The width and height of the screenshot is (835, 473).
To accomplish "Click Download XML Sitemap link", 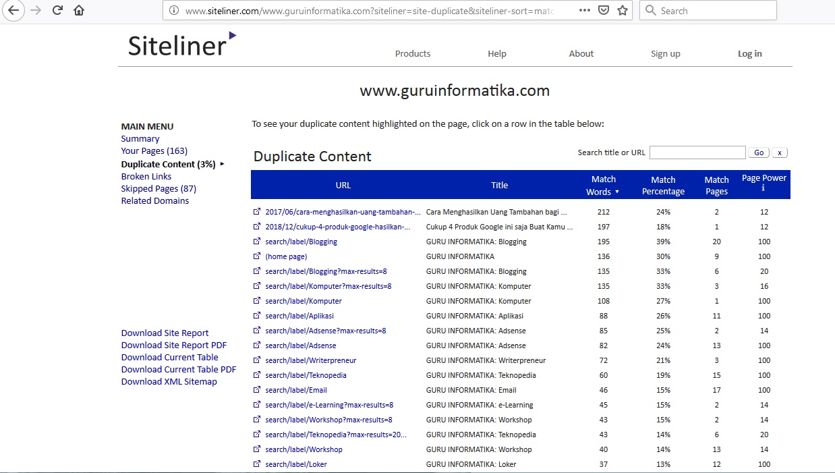I will click(169, 382).
